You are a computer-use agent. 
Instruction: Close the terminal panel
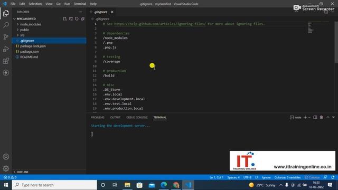coord(333,117)
